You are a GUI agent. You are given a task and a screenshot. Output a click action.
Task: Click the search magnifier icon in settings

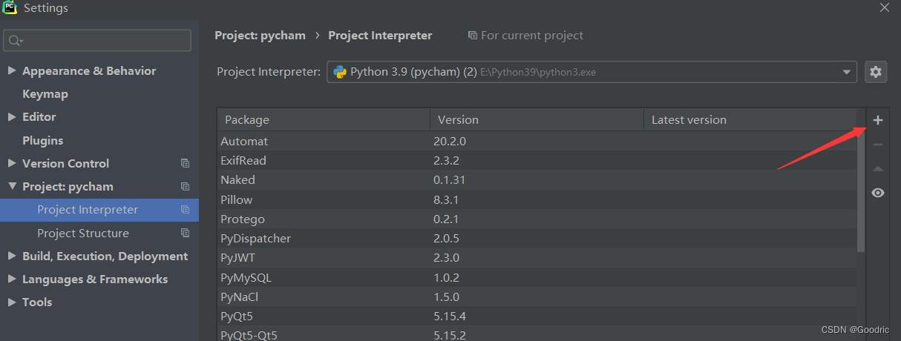[x=16, y=41]
